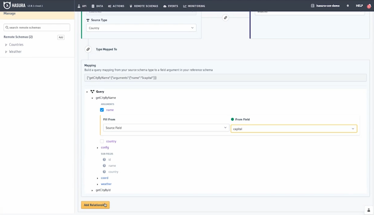
Task: Click the link icon beside Type Mapped To
Action: coord(88,49)
